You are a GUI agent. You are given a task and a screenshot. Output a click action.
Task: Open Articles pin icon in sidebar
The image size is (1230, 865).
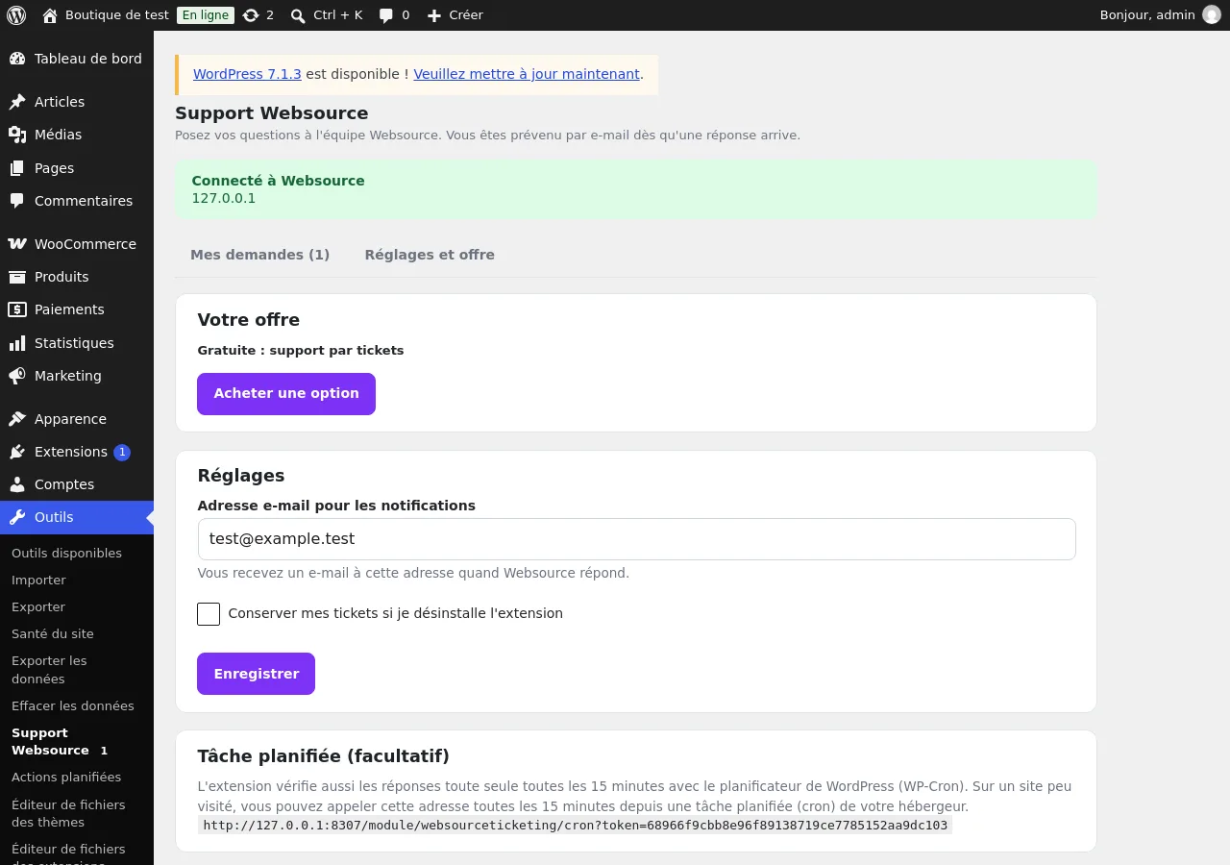click(17, 102)
